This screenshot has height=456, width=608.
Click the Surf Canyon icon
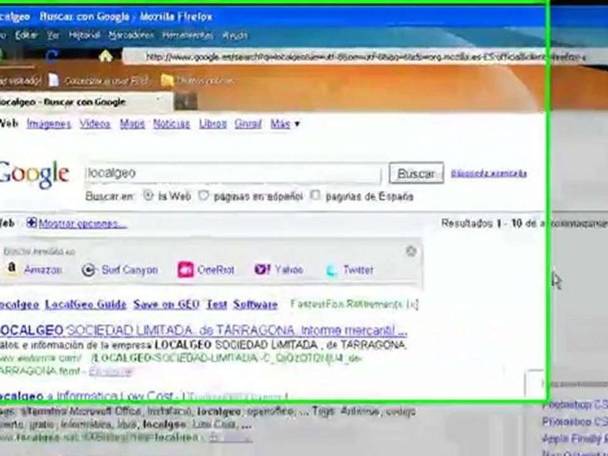point(89,270)
